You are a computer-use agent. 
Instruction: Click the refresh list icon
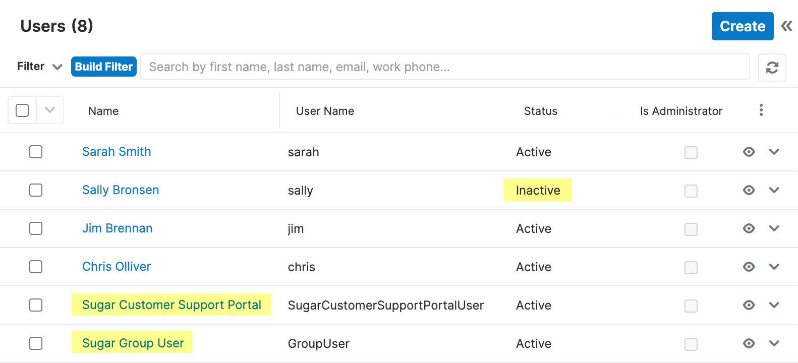pos(772,67)
